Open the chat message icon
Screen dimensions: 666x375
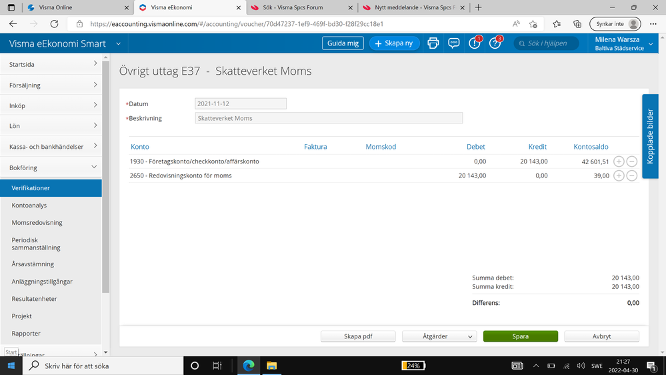click(453, 43)
